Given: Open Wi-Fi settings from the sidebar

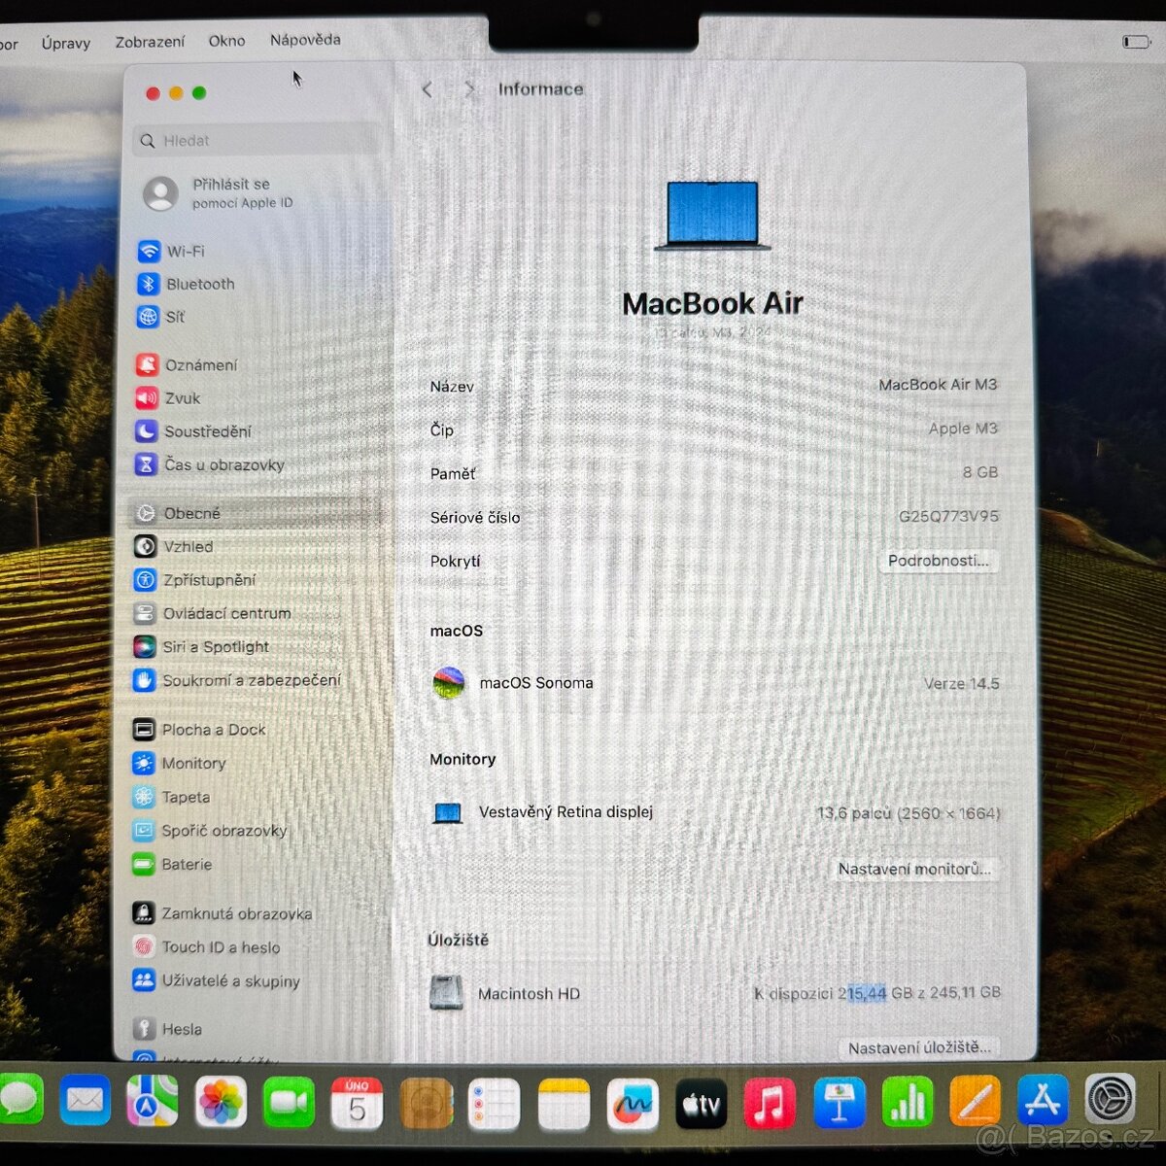Looking at the screenshot, I should pos(185,251).
